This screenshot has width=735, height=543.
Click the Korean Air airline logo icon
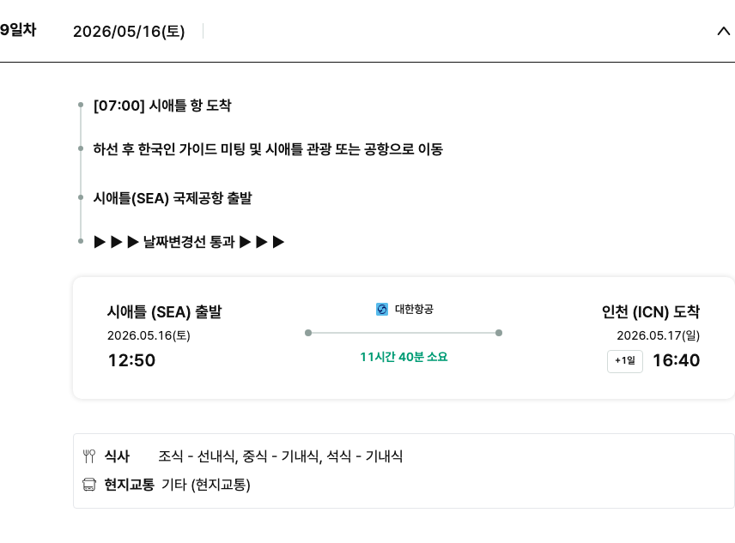point(382,310)
